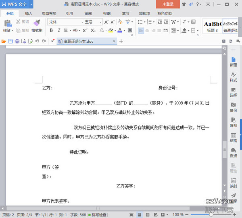Click the Cut (剪切) scissors icon
The height and width of the screenshot is (218, 242).
pyautogui.click(x=18, y=22)
